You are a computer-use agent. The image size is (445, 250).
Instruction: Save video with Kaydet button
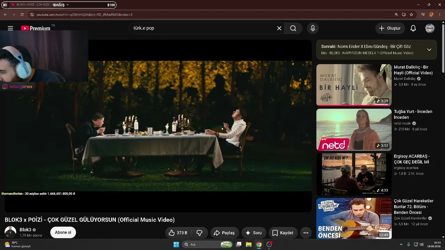pyautogui.click(x=283, y=233)
